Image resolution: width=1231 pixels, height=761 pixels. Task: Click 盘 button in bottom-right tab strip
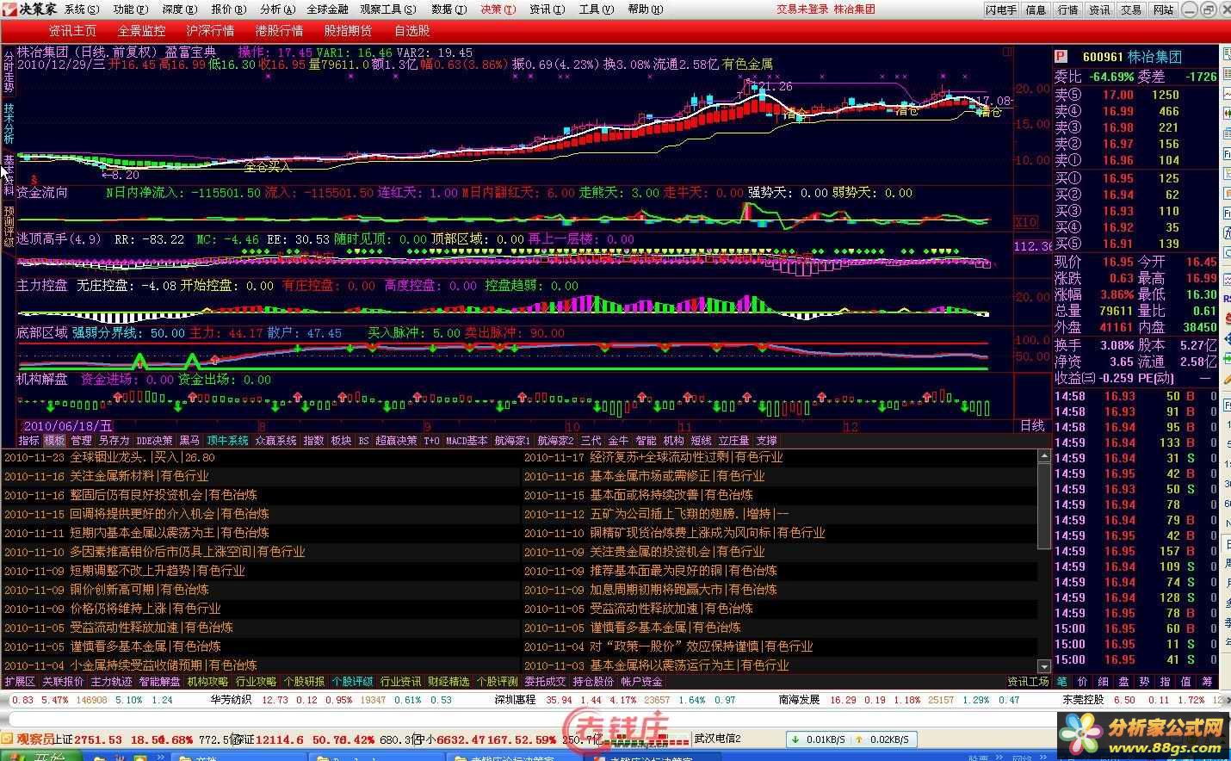tap(1124, 681)
